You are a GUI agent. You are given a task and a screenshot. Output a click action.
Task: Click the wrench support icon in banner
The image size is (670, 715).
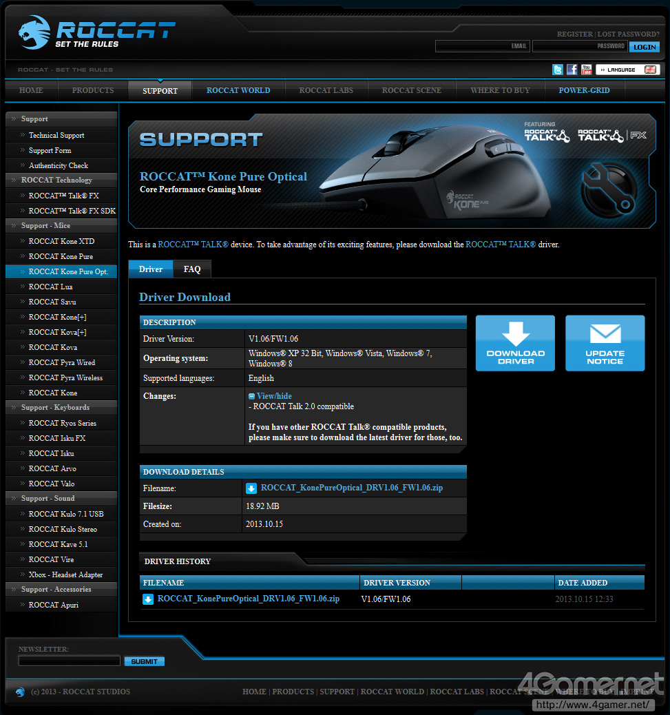tap(609, 189)
